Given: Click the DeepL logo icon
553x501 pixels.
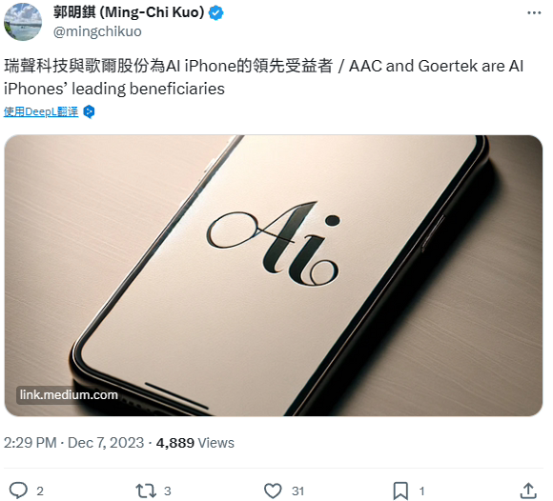Looking at the screenshot, I should pyautogui.click(x=89, y=111).
